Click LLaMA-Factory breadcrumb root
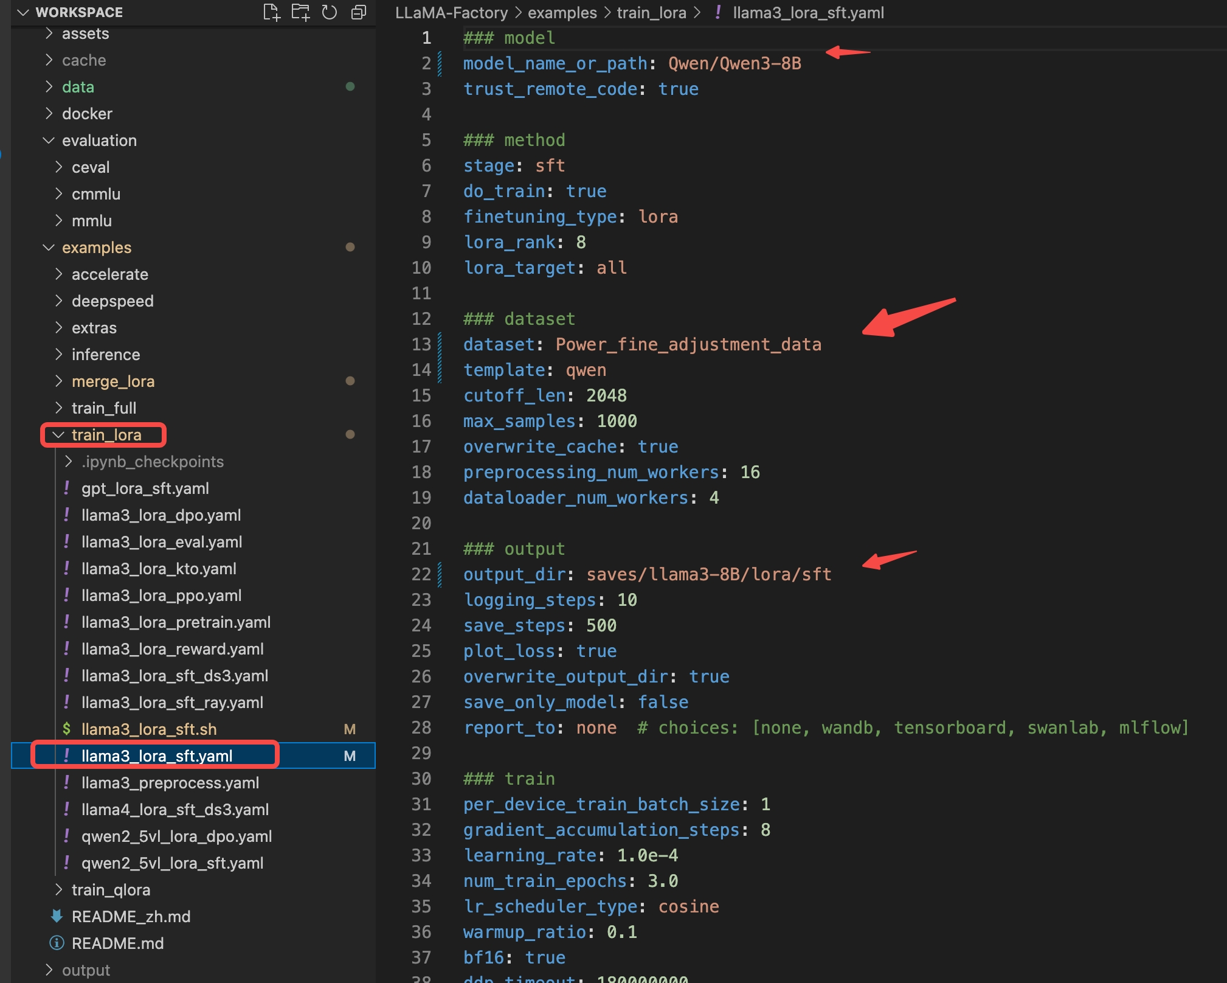 click(451, 13)
